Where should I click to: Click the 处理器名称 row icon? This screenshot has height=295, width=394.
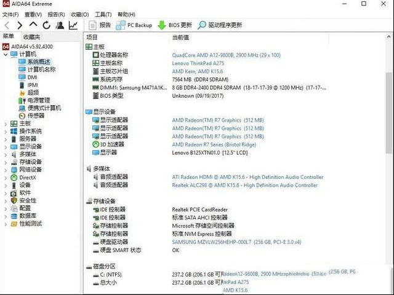(x=96, y=55)
